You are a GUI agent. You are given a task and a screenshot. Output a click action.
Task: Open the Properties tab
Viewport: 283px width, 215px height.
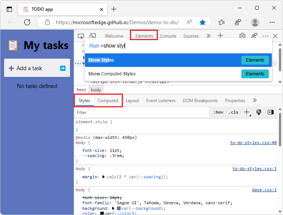coord(235,101)
